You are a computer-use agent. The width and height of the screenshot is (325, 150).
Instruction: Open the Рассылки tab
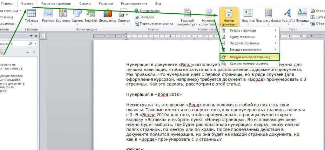[106, 3]
